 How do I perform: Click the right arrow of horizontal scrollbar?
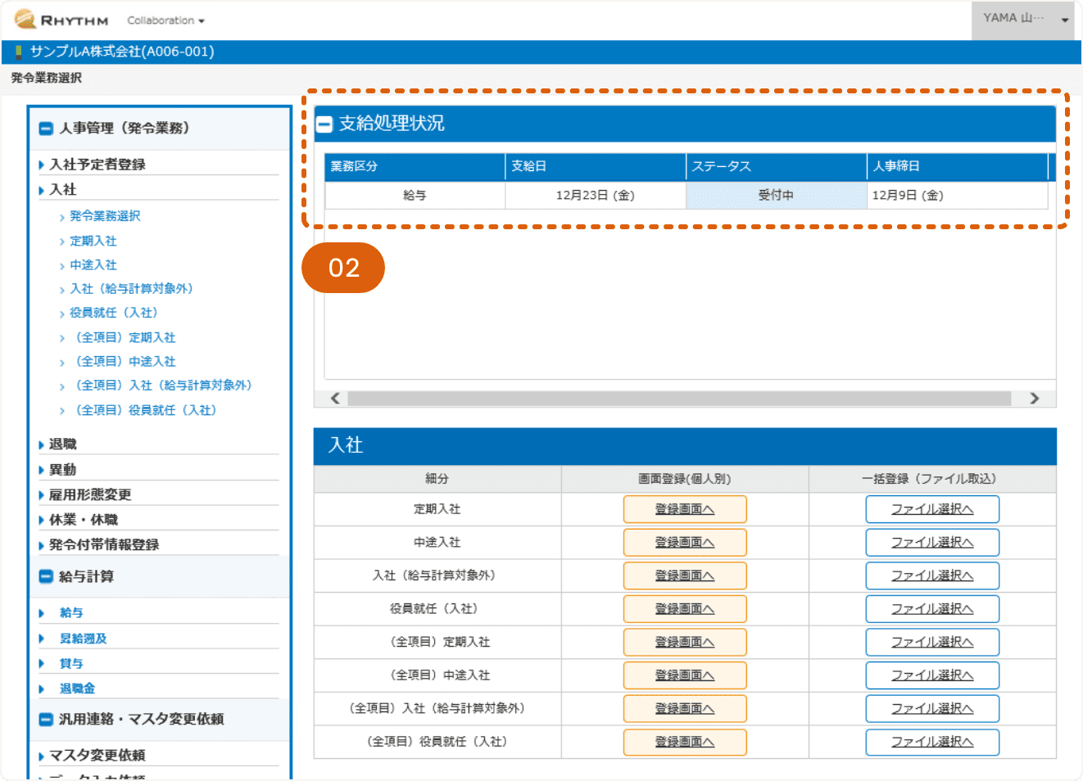pos(1035,399)
